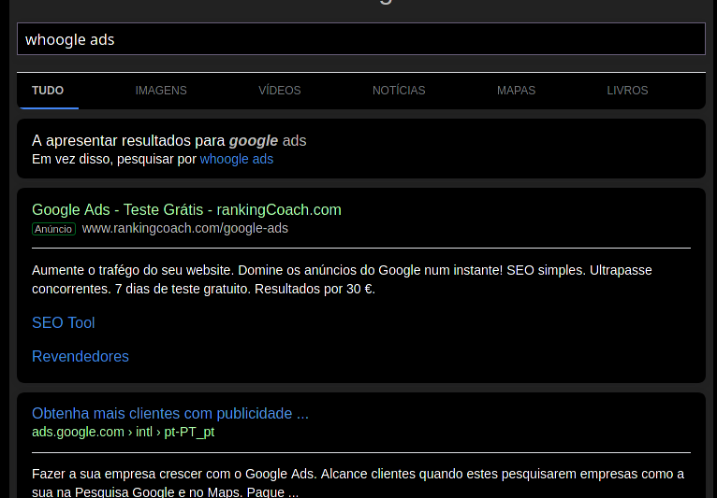Open the MAPAS tab

tap(516, 91)
